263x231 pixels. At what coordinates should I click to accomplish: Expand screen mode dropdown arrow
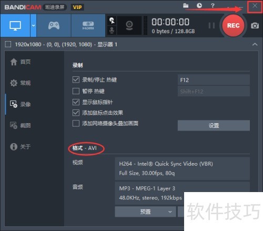[33, 26]
